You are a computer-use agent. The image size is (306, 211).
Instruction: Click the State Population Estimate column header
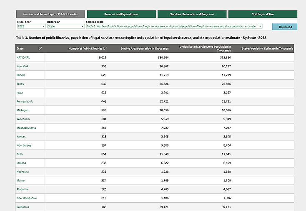pos(267,49)
